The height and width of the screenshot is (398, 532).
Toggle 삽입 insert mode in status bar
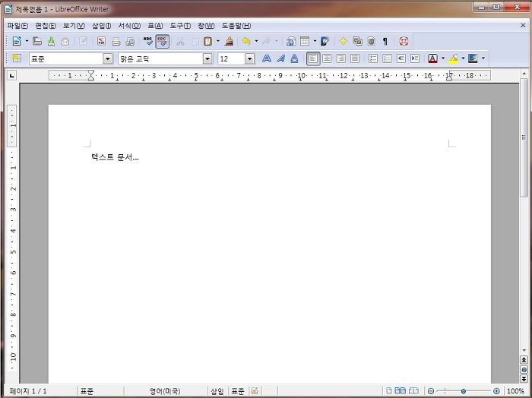point(217,391)
